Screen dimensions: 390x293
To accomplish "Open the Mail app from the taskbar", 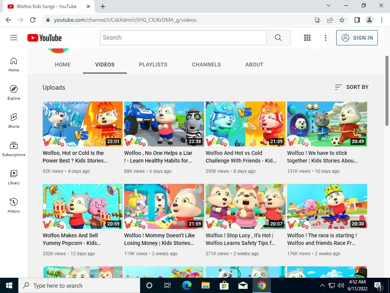I will pyautogui.click(x=243, y=285).
